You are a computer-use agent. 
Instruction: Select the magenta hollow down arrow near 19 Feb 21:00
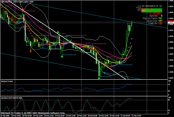pos(81,47)
